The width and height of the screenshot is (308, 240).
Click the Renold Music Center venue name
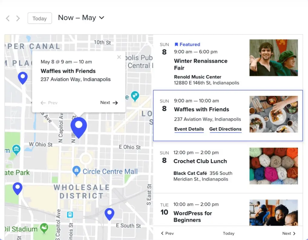pos(198,77)
